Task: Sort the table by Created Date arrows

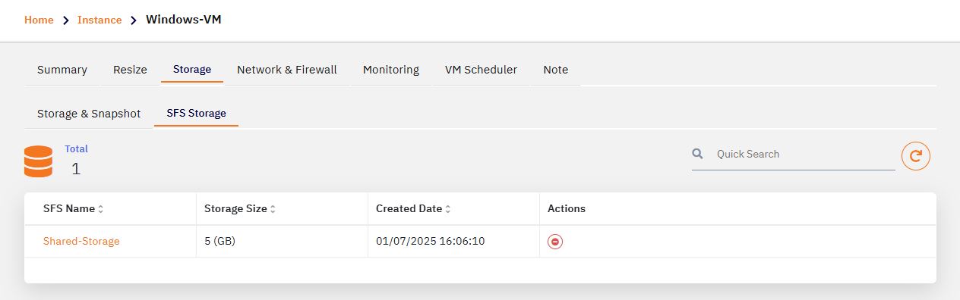Action: pyautogui.click(x=448, y=209)
